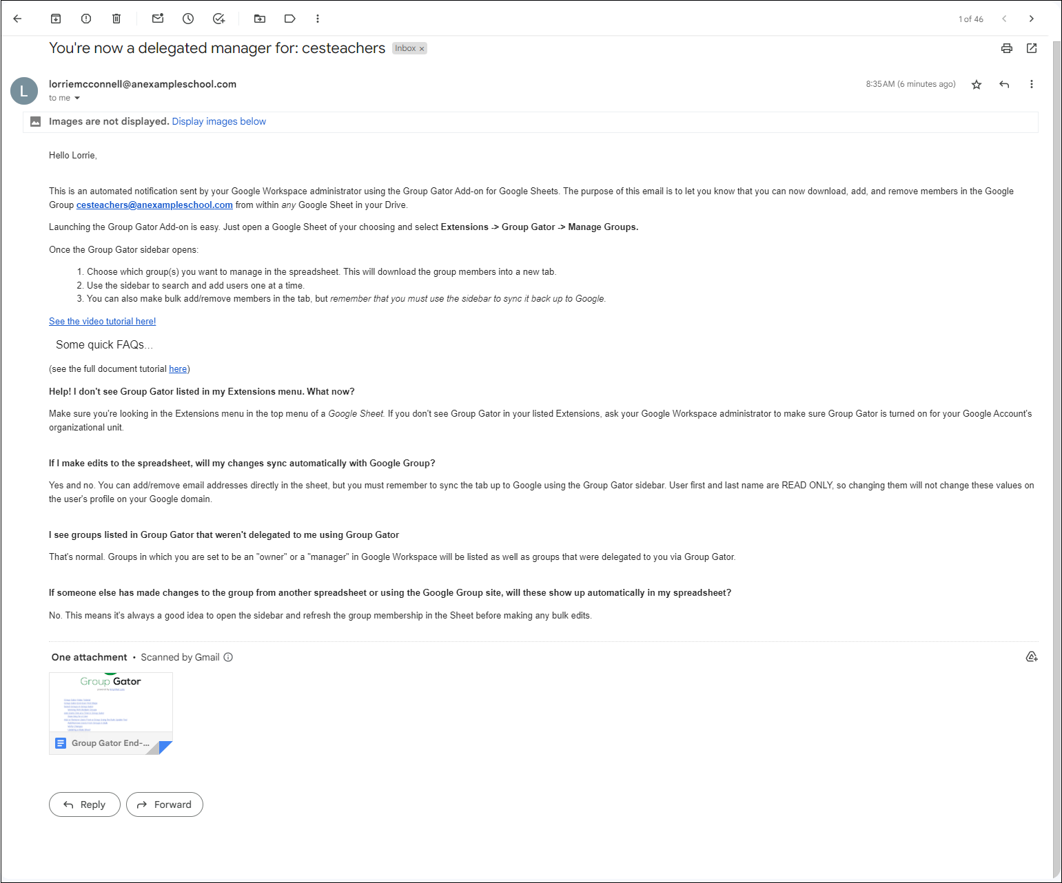
Task: Click the sender avatar letter L
Action: (24, 91)
